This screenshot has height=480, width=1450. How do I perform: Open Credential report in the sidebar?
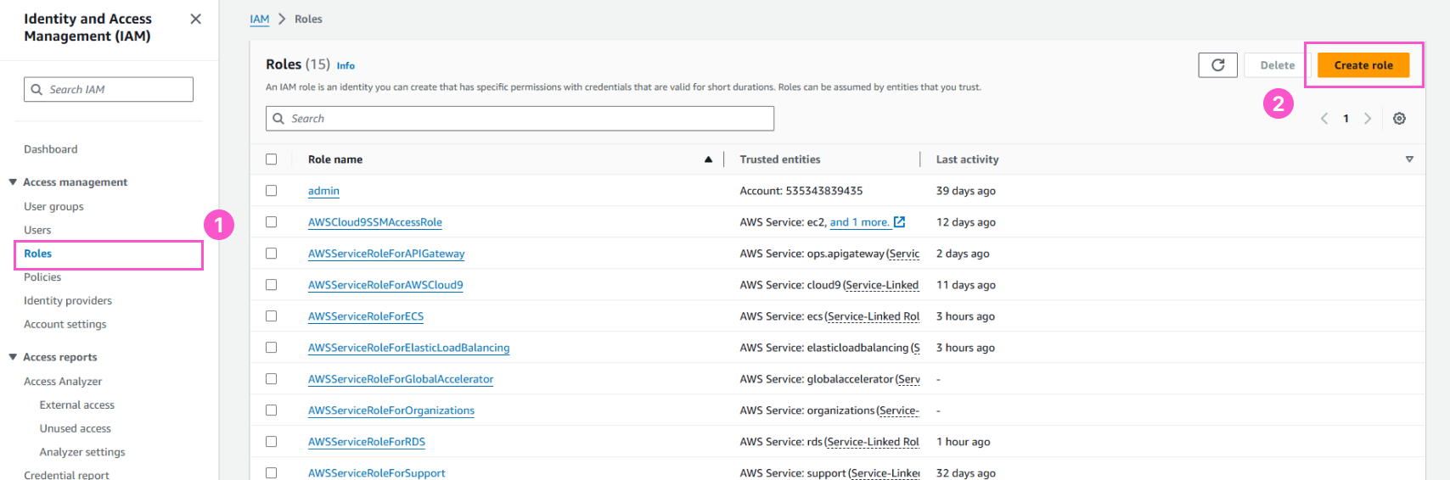(66, 475)
